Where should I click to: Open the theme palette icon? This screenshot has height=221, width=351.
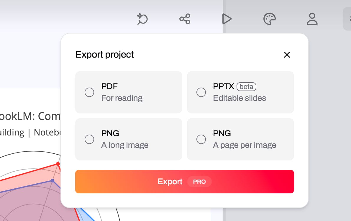click(269, 19)
